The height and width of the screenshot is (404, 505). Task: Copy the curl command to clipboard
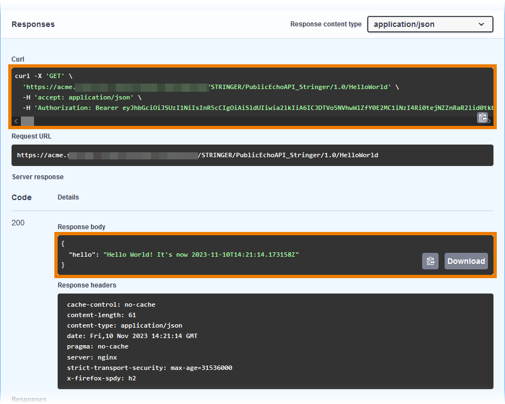point(482,117)
